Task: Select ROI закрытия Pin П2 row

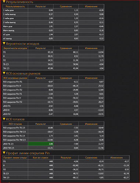Action: [x=53, y=102]
